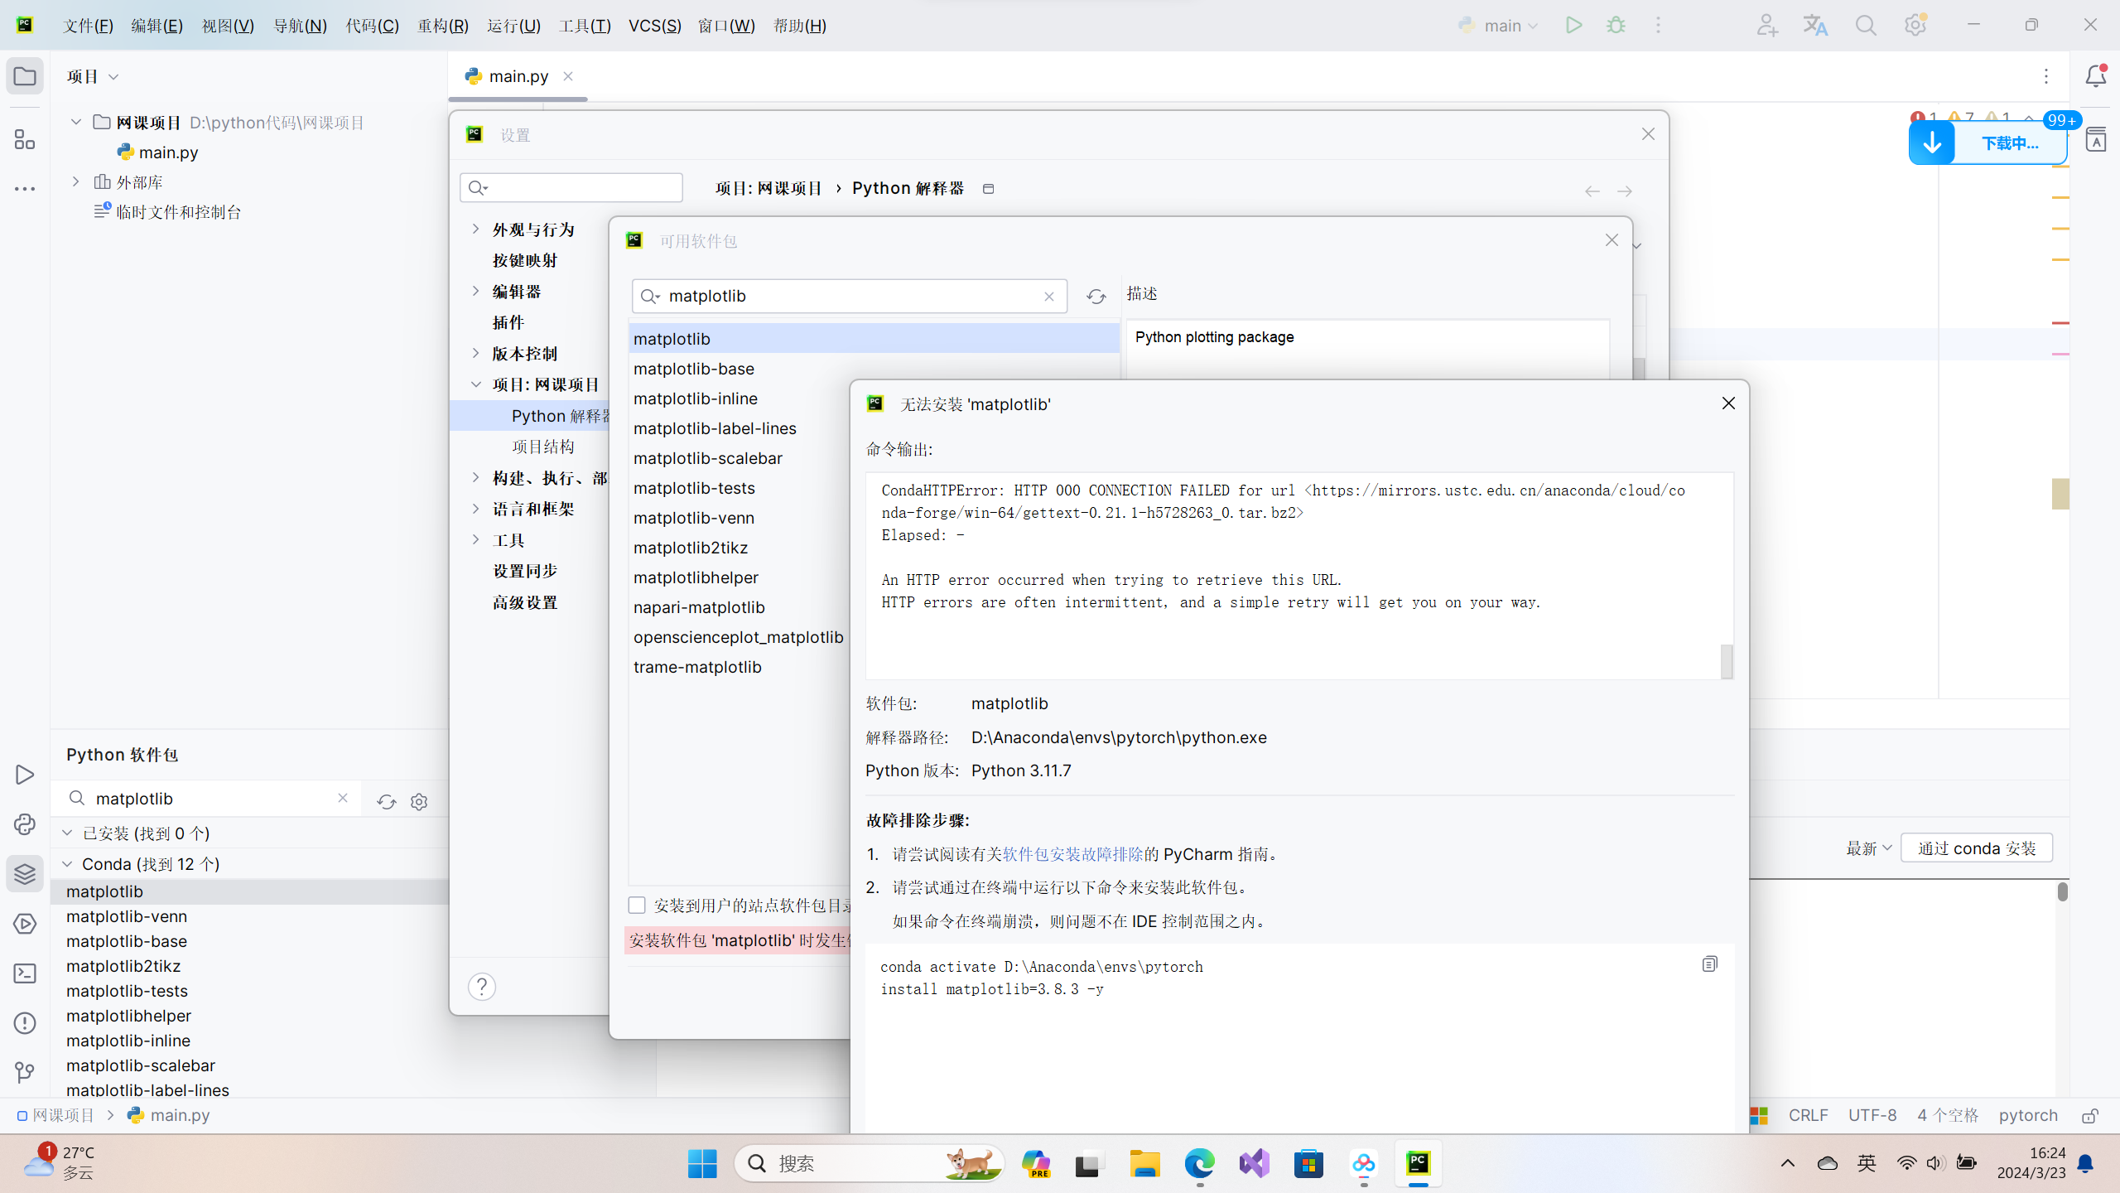Expand 版本控制 settings category

pos(475,353)
